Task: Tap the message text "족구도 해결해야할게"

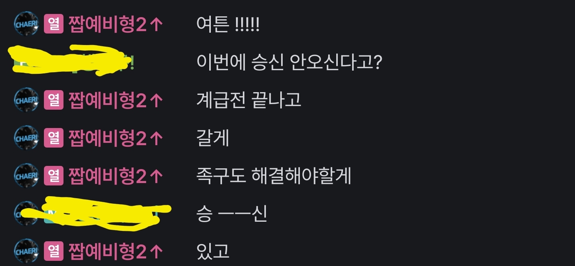Action: pyautogui.click(x=274, y=176)
